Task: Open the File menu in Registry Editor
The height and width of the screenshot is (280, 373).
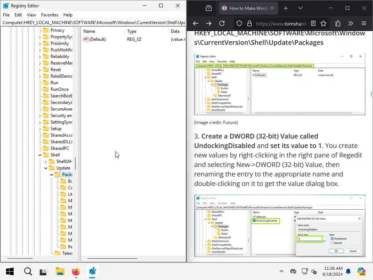Action: click(6, 15)
